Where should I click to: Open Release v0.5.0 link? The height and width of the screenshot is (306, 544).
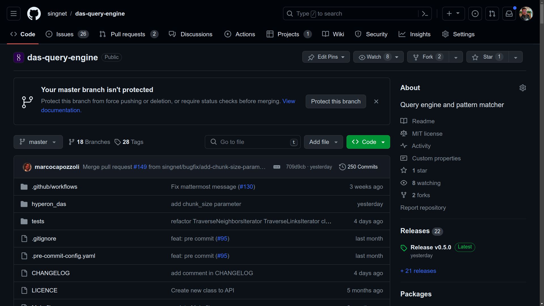click(x=431, y=247)
